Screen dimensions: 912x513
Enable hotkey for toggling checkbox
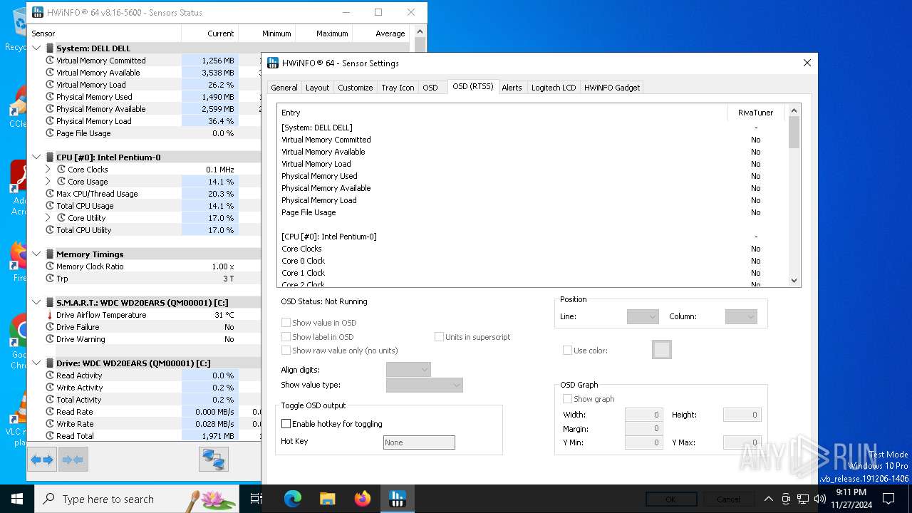click(286, 424)
